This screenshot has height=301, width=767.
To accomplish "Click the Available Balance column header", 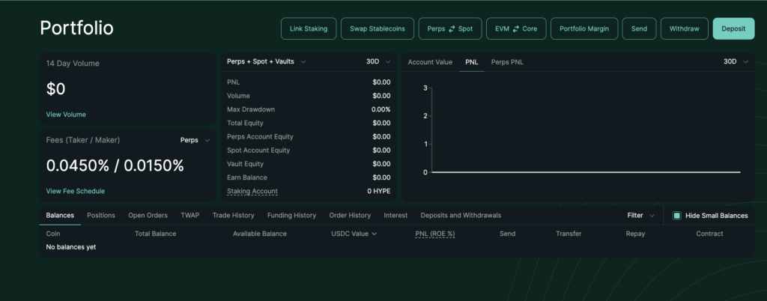I will click(260, 234).
